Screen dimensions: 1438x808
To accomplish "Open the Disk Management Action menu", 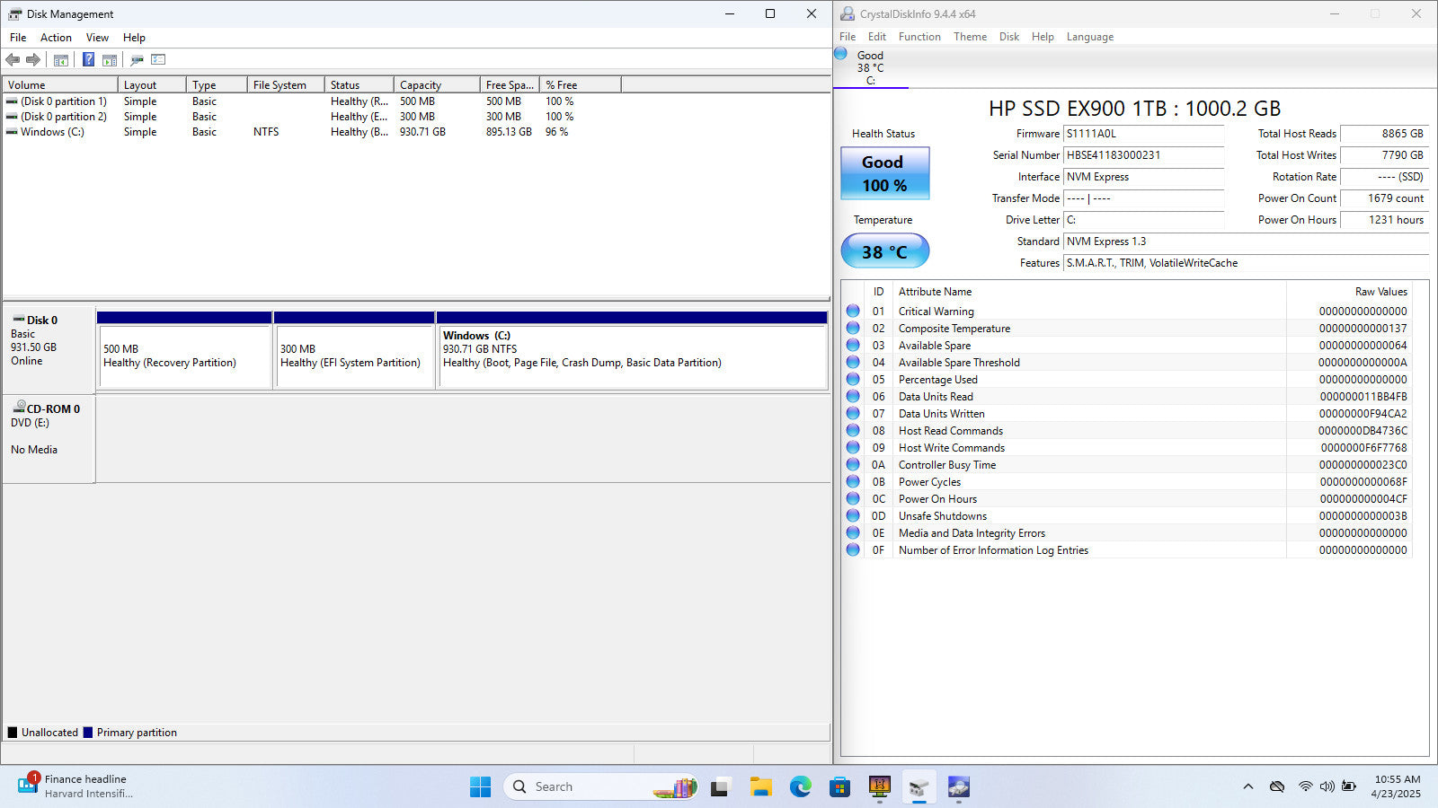I will click(x=56, y=38).
